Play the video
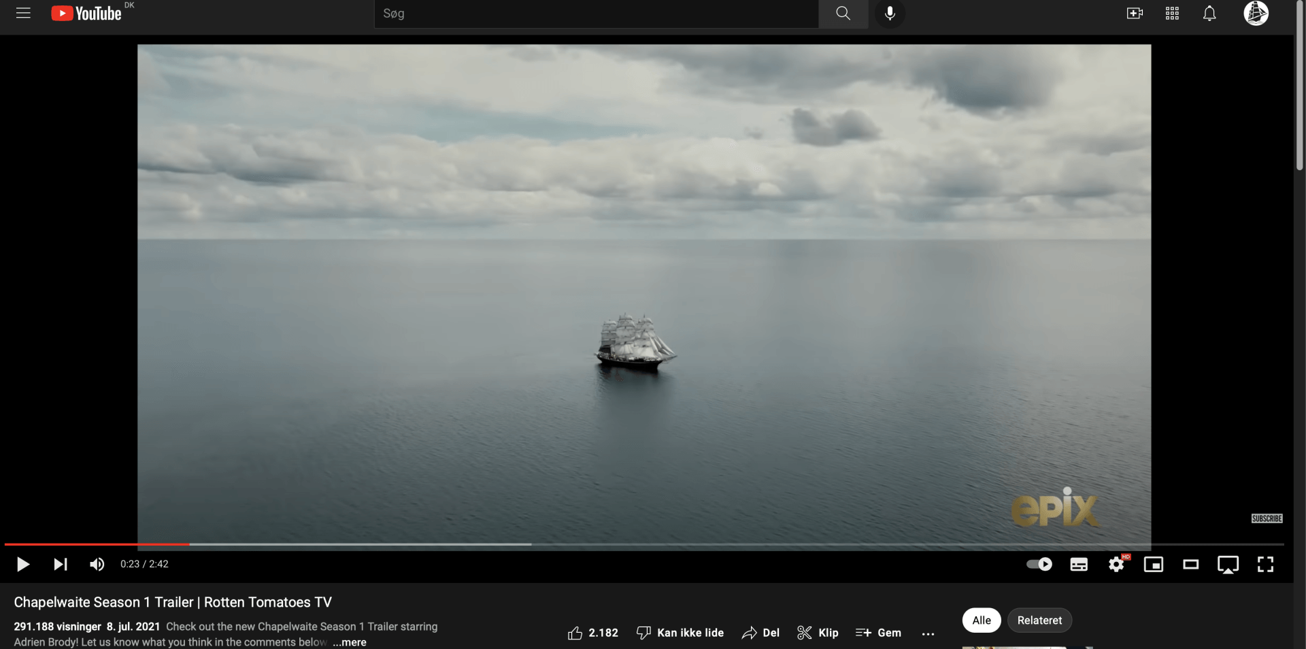The width and height of the screenshot is (1306, 649). (x=23, y=564)
